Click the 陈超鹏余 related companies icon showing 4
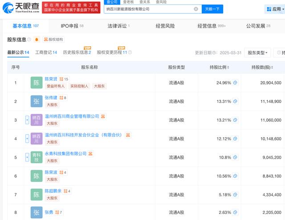The width and height of the screenshot is (285, 220). click(x=67, y=191)
